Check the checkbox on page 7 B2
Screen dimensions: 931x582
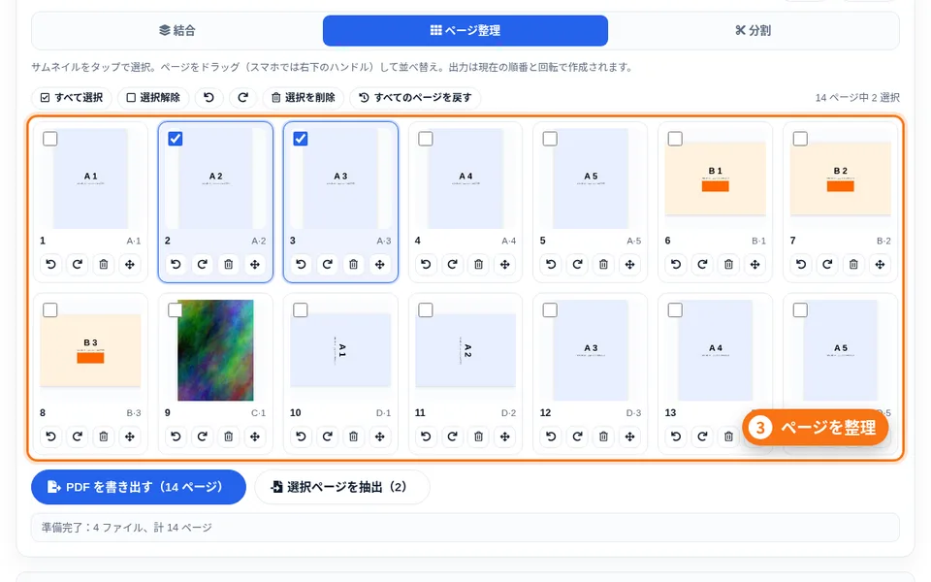tap(800, 139)
